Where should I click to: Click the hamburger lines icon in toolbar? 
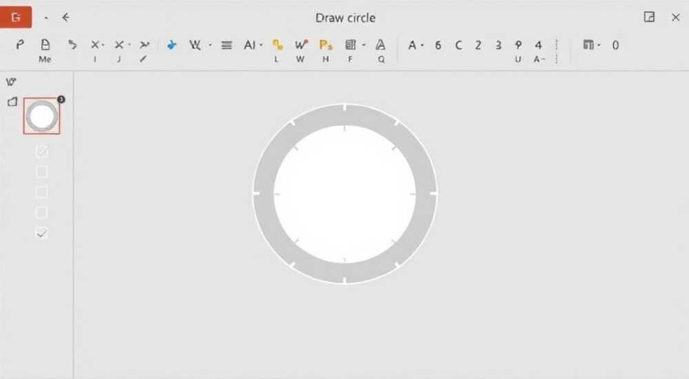coord(226,45)
